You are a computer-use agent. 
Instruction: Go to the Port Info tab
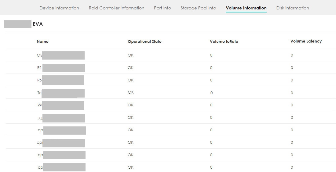click(x=162, y=8)
